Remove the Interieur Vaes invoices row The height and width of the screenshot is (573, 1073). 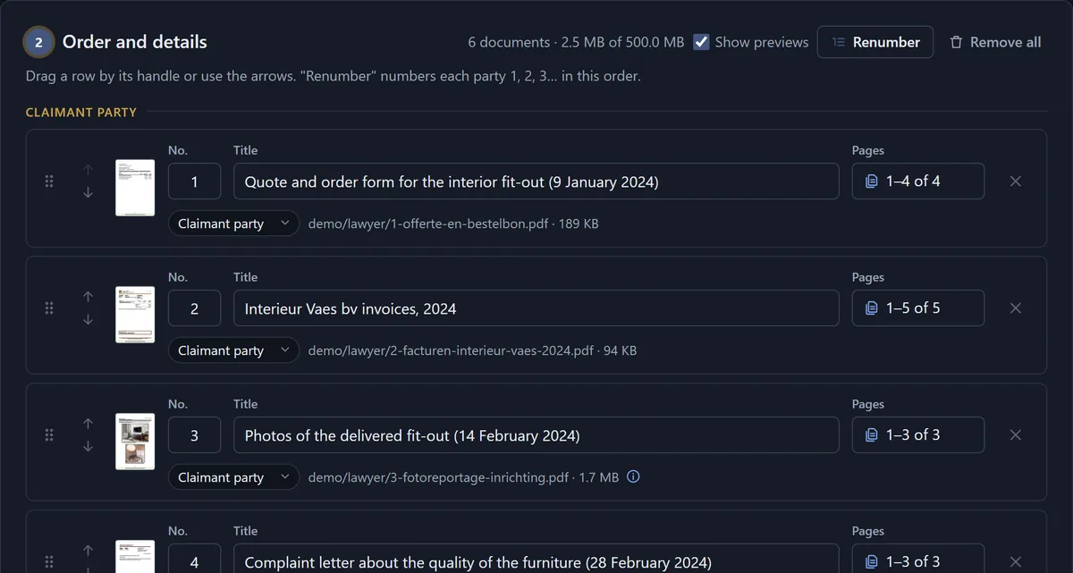tap(1015, 308)
